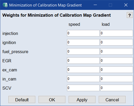Click the help question mark button
Image resolution: width=134 pixels, height=106 pixels.
130,15
